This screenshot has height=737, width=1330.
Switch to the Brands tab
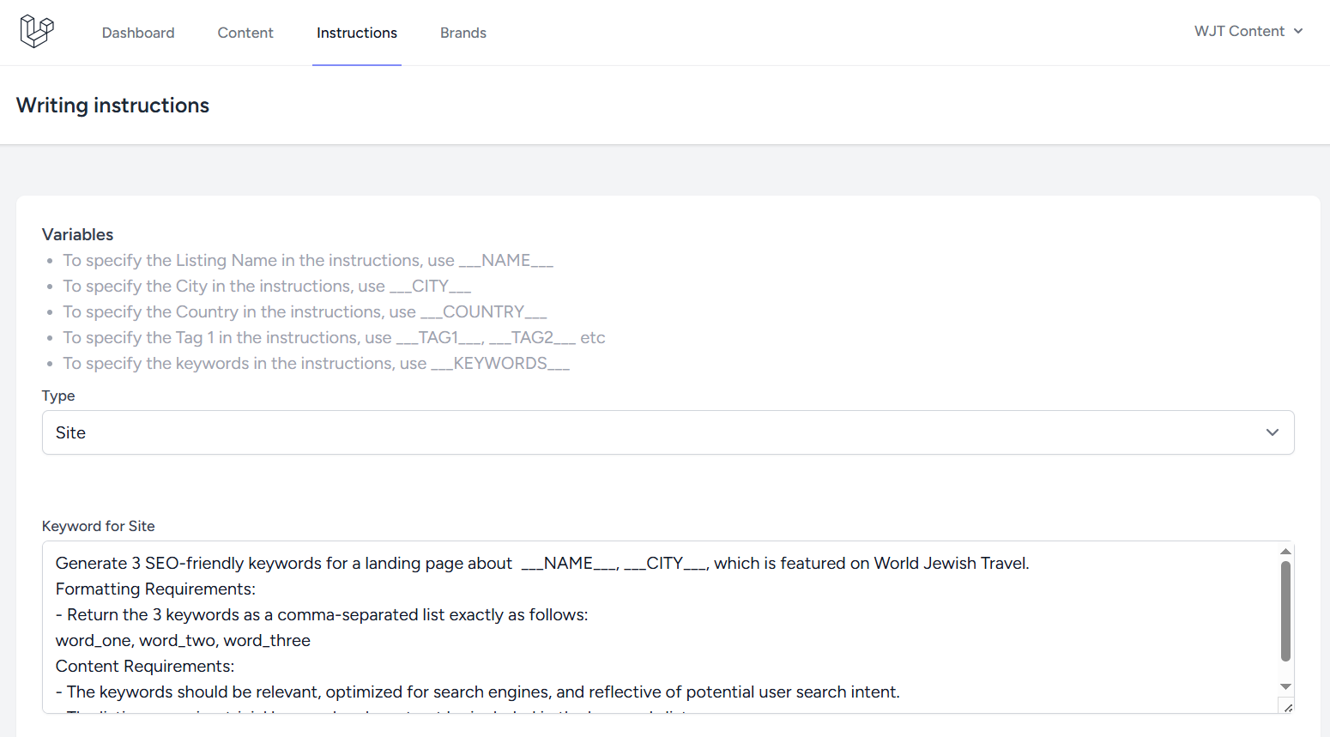click(x=463, y=33)
